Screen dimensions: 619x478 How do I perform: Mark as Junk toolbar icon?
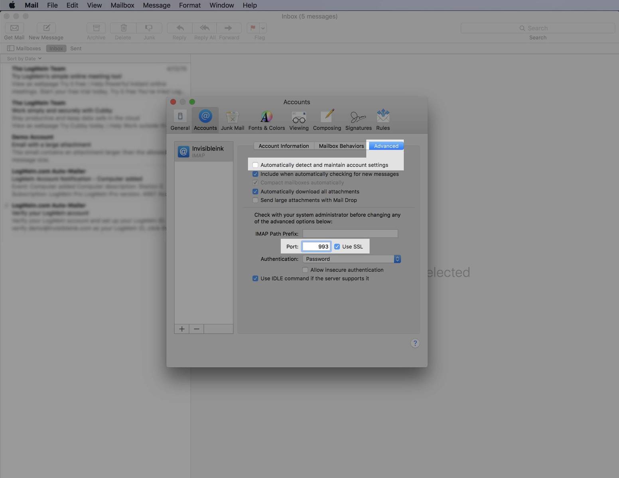[149, 28]
